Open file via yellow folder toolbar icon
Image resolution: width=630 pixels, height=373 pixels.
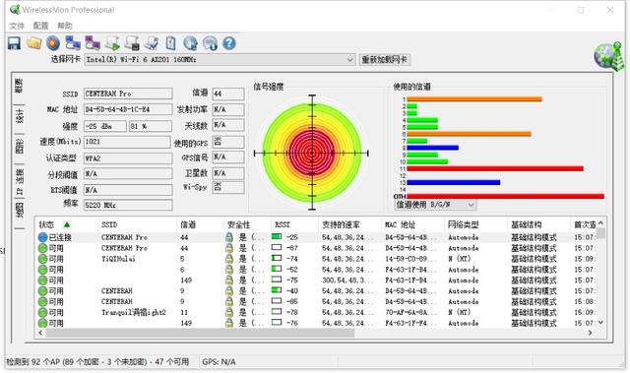click(x=34, y=43)
